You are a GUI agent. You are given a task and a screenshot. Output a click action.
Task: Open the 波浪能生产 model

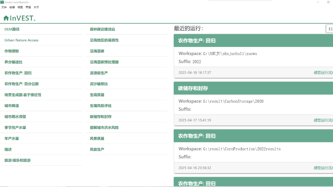(x=126, y=73)
